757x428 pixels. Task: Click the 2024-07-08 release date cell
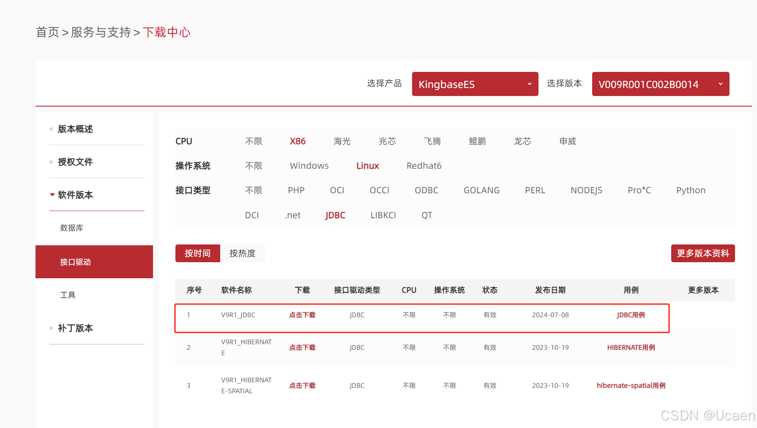point(550,315)
